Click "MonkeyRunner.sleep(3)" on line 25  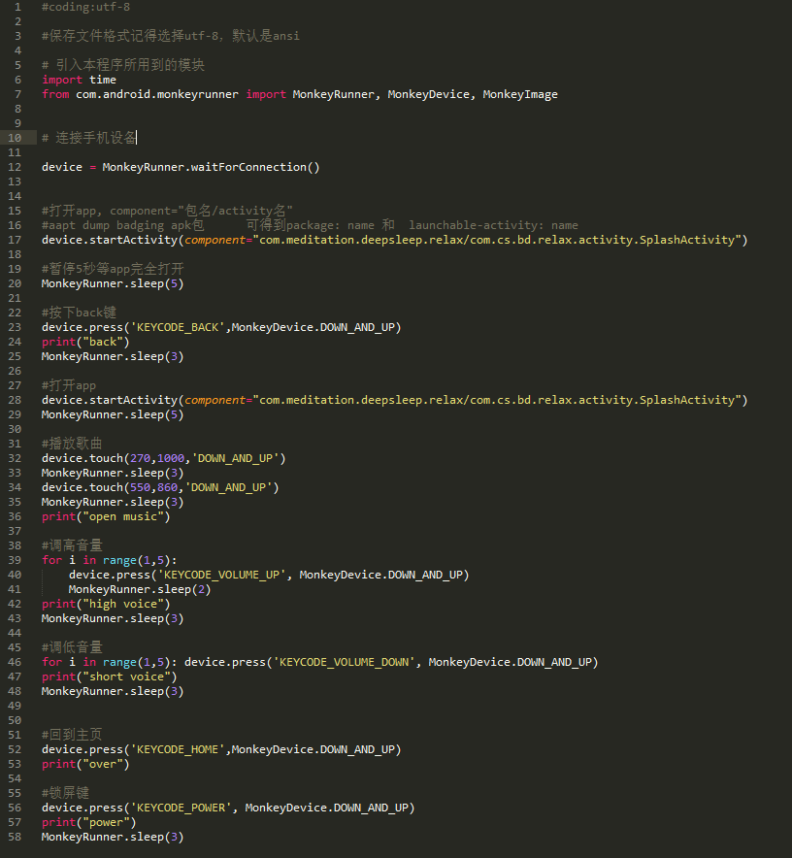(x=113, y=357)
